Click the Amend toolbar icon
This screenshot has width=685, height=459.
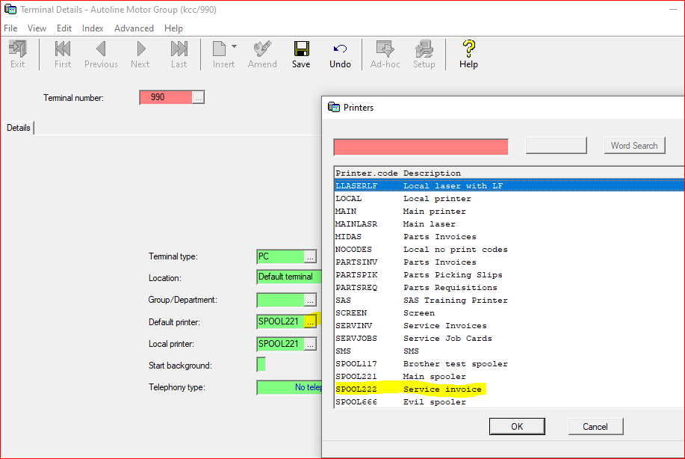(x=262, y=50)
